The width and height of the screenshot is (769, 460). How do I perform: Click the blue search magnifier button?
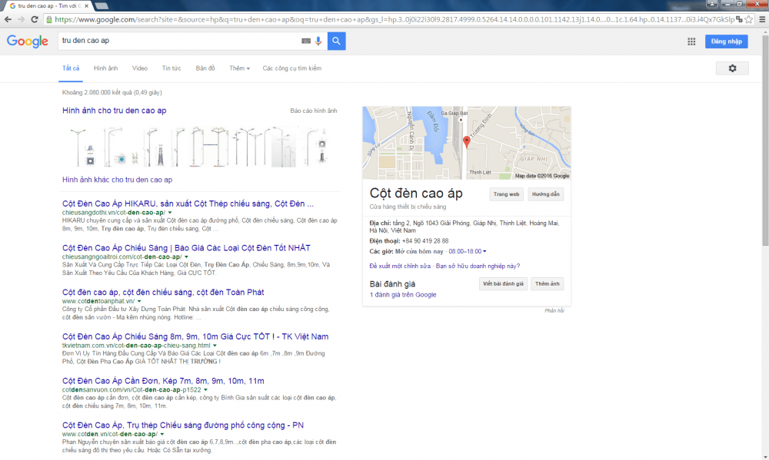(x=337, y=41)
